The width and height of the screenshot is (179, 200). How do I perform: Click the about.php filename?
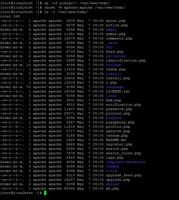(116, 21)
